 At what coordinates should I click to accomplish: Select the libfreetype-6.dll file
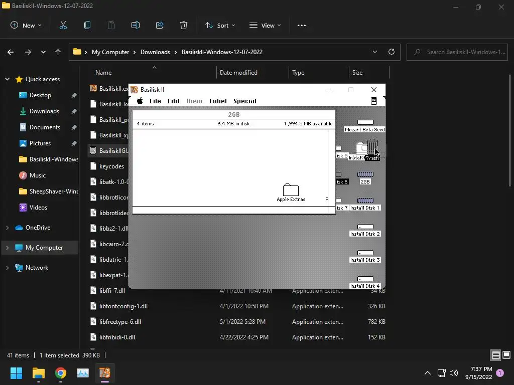[x=120, y=322]
